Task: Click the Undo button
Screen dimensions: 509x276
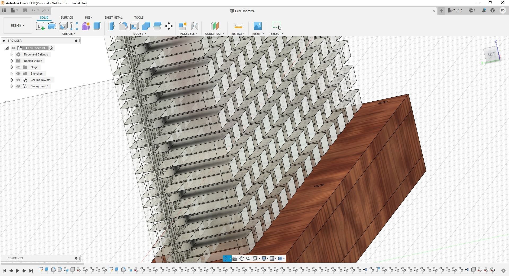Action: pyautogui.click(x=34, y=10)
